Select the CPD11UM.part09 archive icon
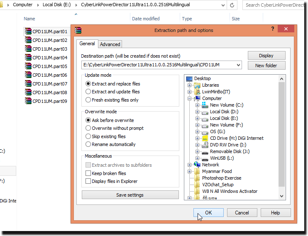308x236 pixels. click(x=28, y=101)
